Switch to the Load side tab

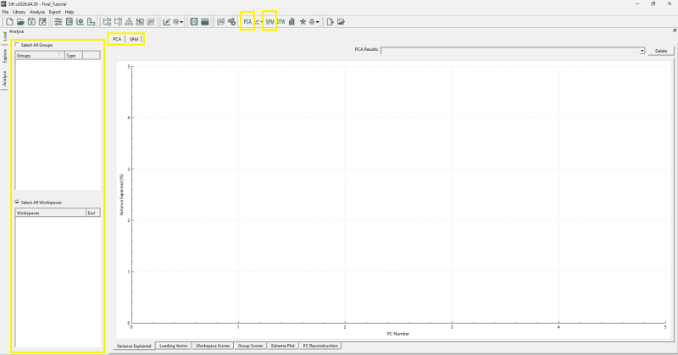[5, 36]
